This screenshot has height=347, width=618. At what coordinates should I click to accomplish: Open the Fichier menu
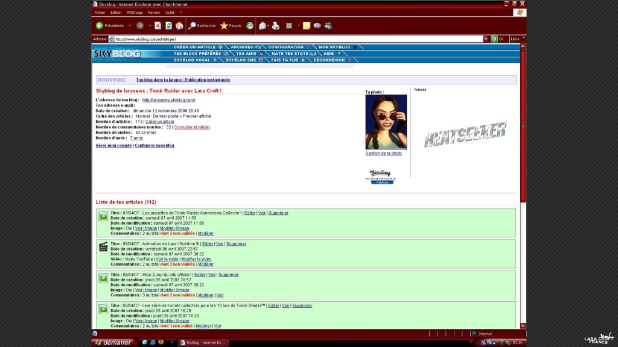[99, 12]
